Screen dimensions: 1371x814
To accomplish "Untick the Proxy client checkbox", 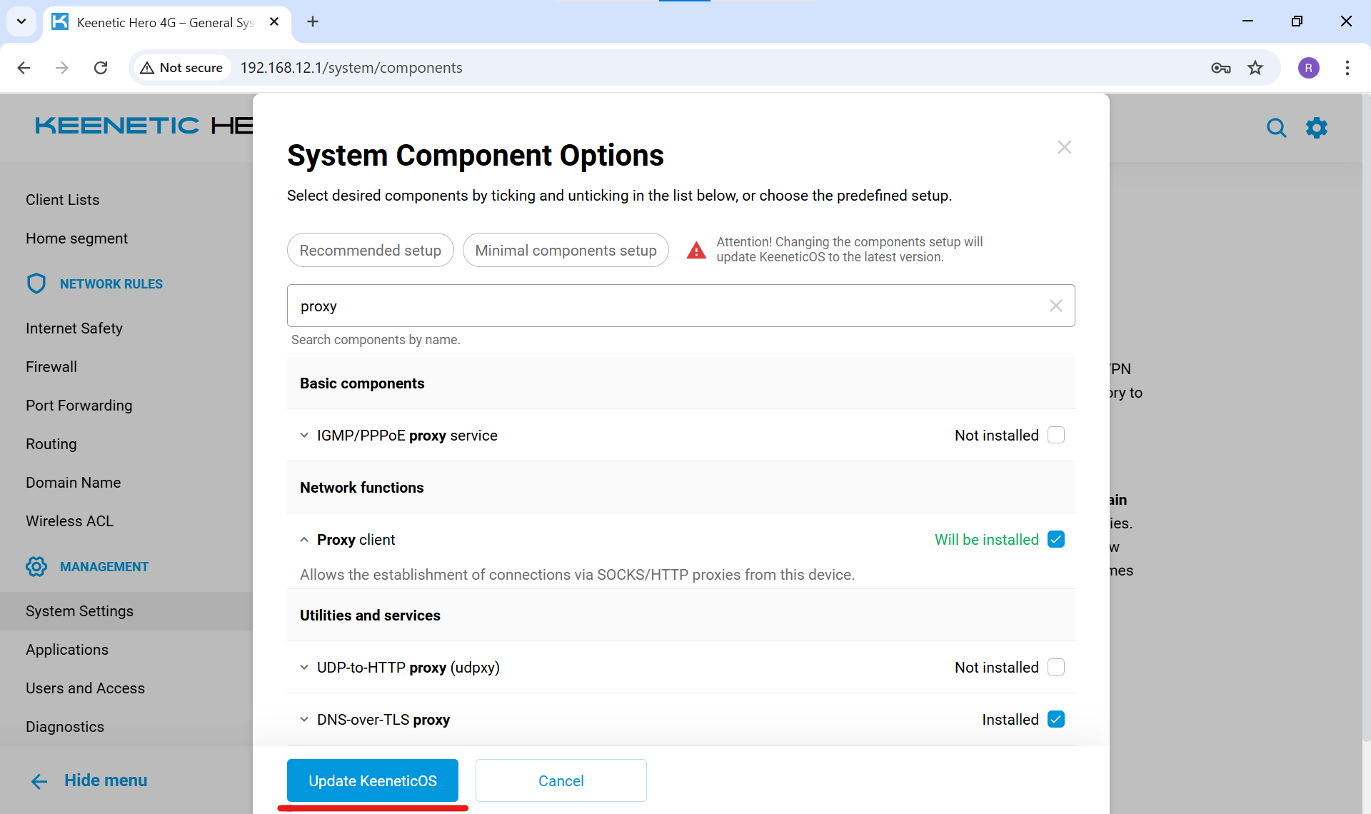I will click(1055, 539).
